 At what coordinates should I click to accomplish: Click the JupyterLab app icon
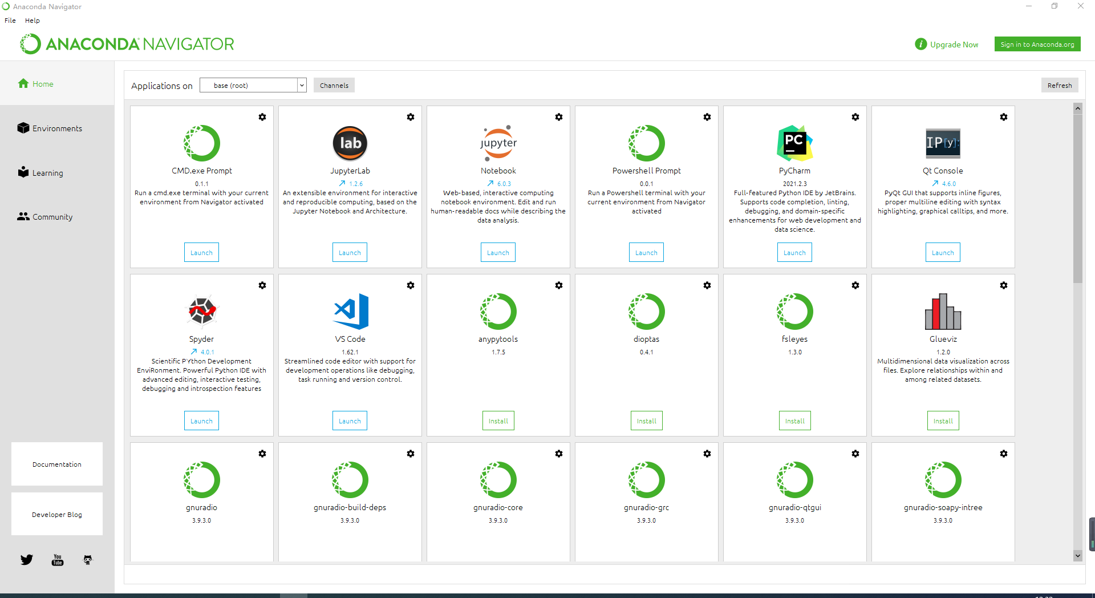[350, 143]
